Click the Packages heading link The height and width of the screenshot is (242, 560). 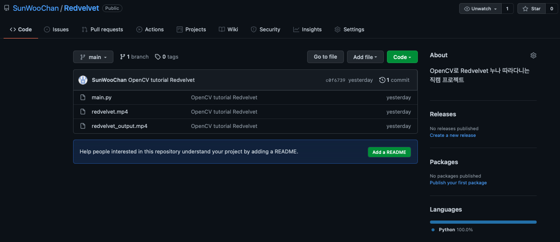tap(444, 162)
